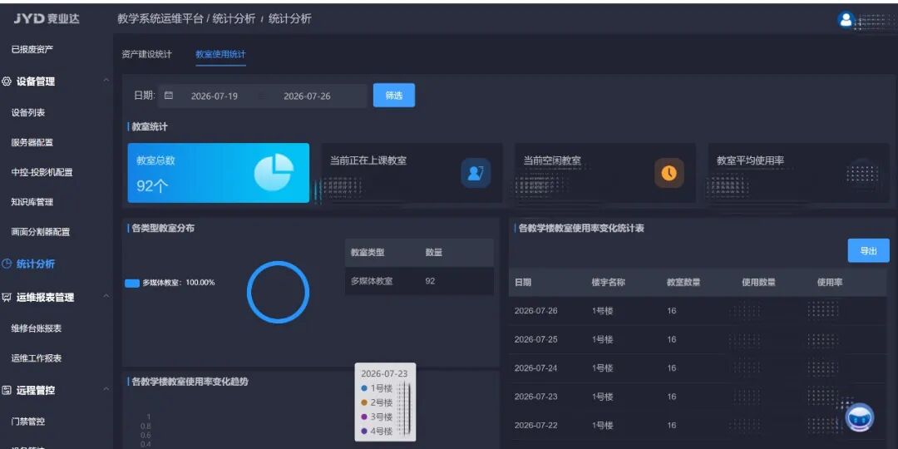This screenshot has height=449, width=898.
Task: Click the 教室总数 92个 card
Action: pyautogui.click(x=218, y=173)
